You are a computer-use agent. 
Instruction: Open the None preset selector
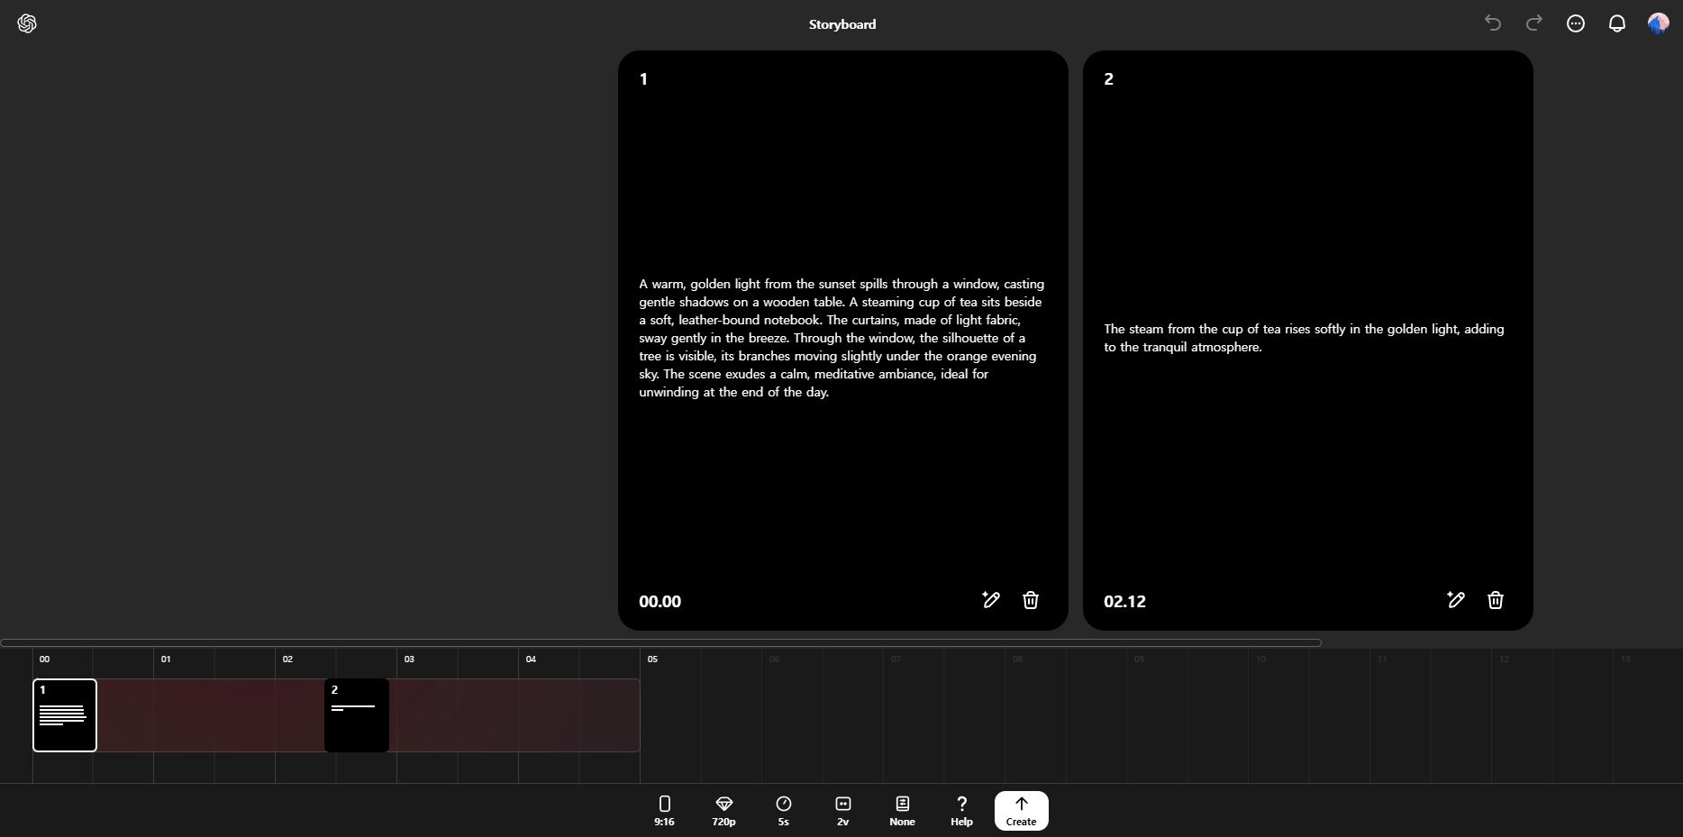tap(902, 810)
